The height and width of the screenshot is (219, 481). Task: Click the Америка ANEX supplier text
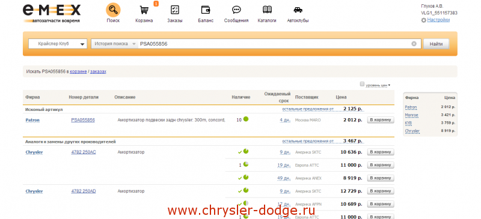pyautogui.click(x=308, y=178)
